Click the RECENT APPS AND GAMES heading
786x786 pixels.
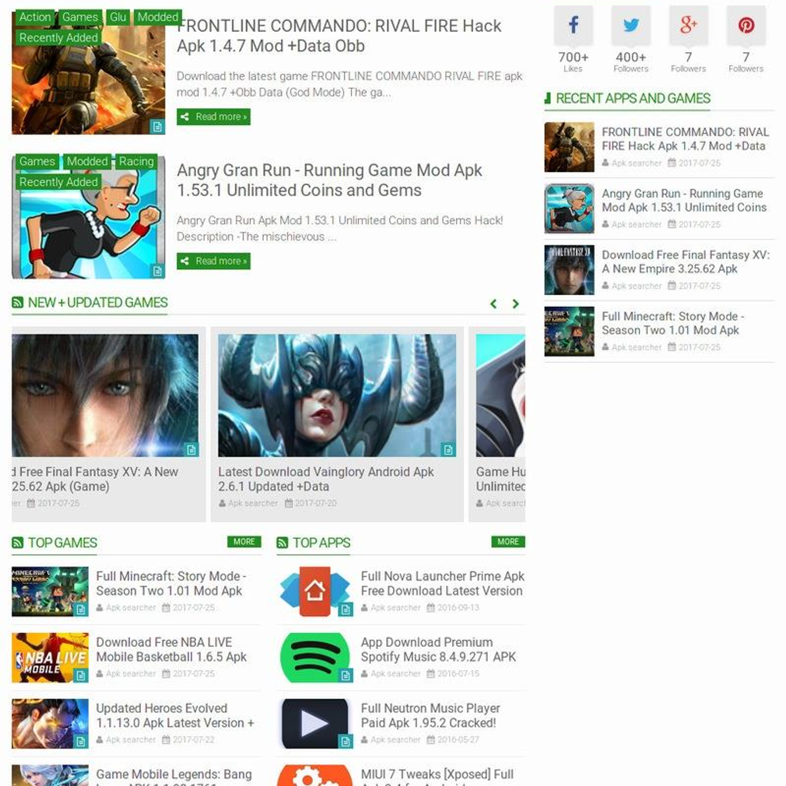tap(633, 99)
